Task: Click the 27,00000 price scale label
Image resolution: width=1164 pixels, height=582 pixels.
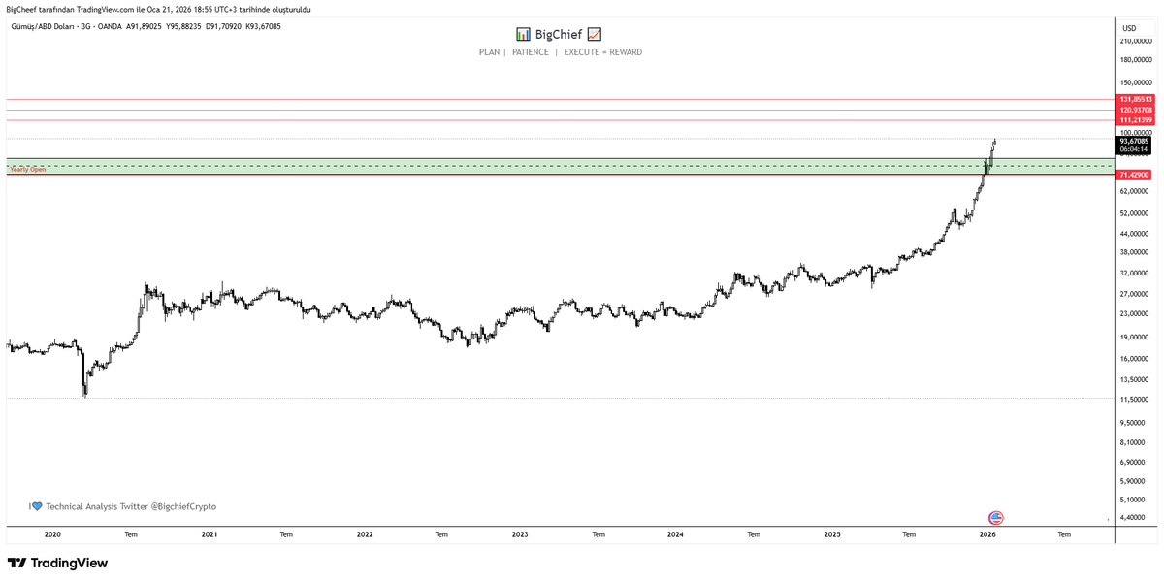Action: point(1136,294)
